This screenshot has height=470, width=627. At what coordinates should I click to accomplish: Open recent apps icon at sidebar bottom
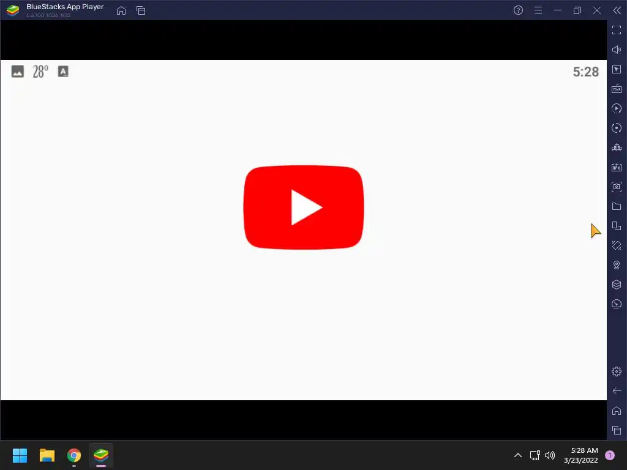tap(617, 430)
